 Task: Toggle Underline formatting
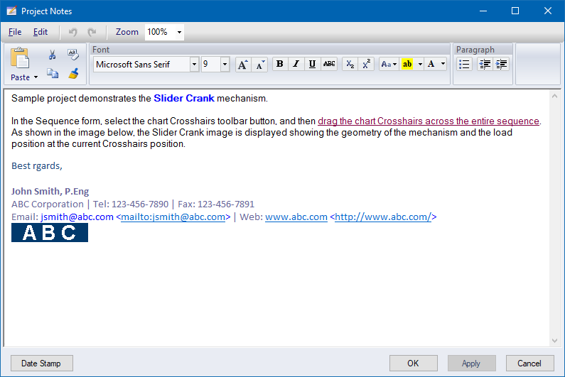click(312, 64)
